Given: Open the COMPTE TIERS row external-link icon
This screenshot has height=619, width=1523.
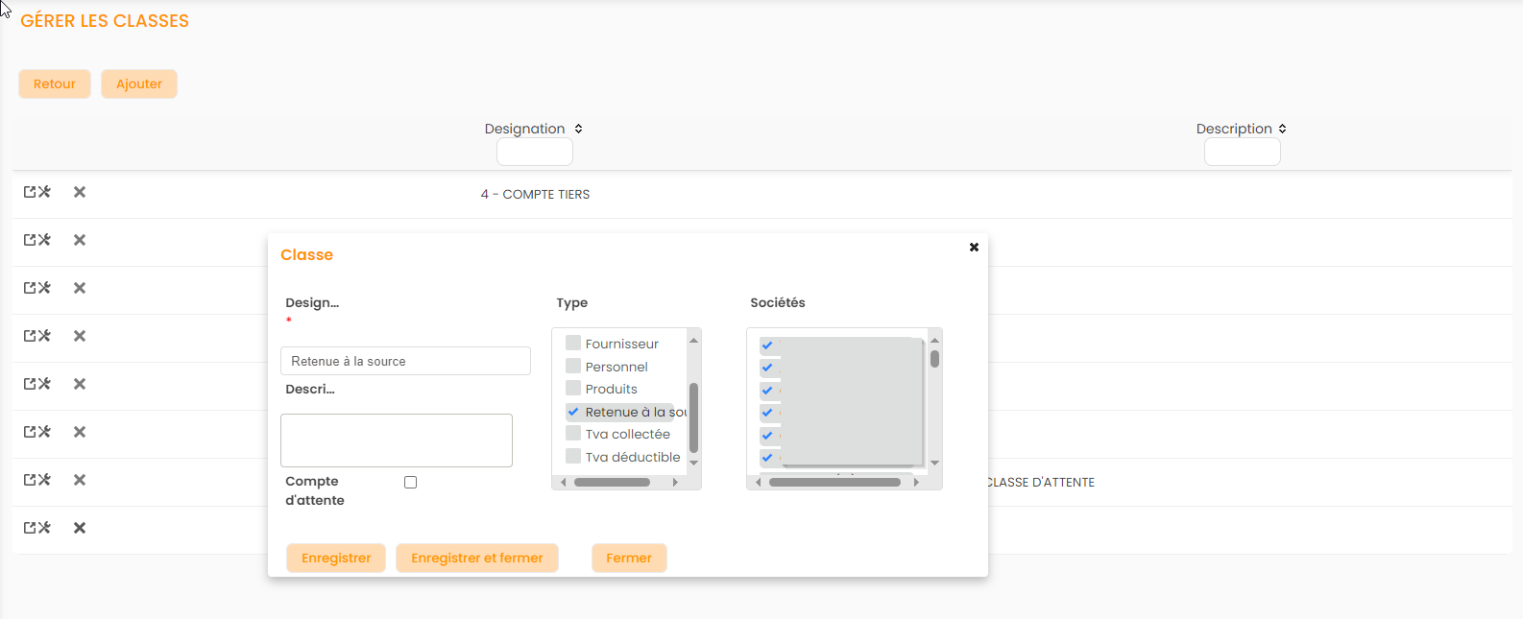Looking at the screenshot, I should click(x=30, y=192).
